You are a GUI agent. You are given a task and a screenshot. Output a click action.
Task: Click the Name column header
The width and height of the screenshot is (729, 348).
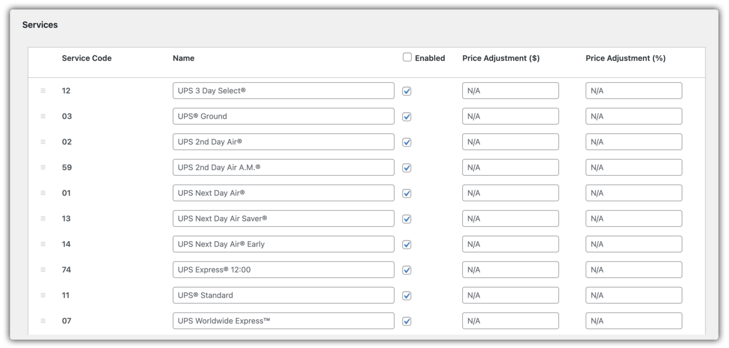point(183,58)
